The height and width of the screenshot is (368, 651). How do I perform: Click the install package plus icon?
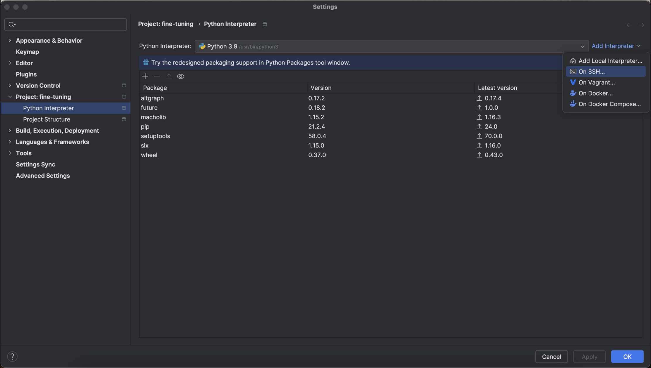point(145,77)
